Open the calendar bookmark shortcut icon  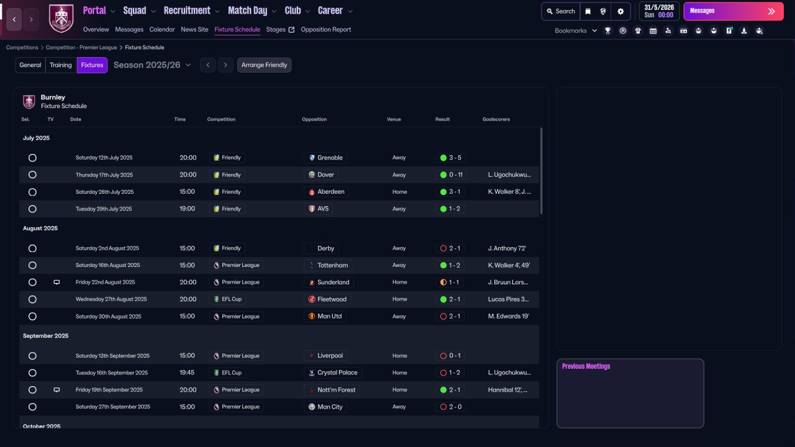pos(653,30)
